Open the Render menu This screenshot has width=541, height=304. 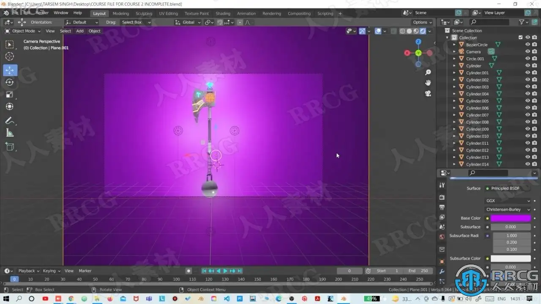42,13
